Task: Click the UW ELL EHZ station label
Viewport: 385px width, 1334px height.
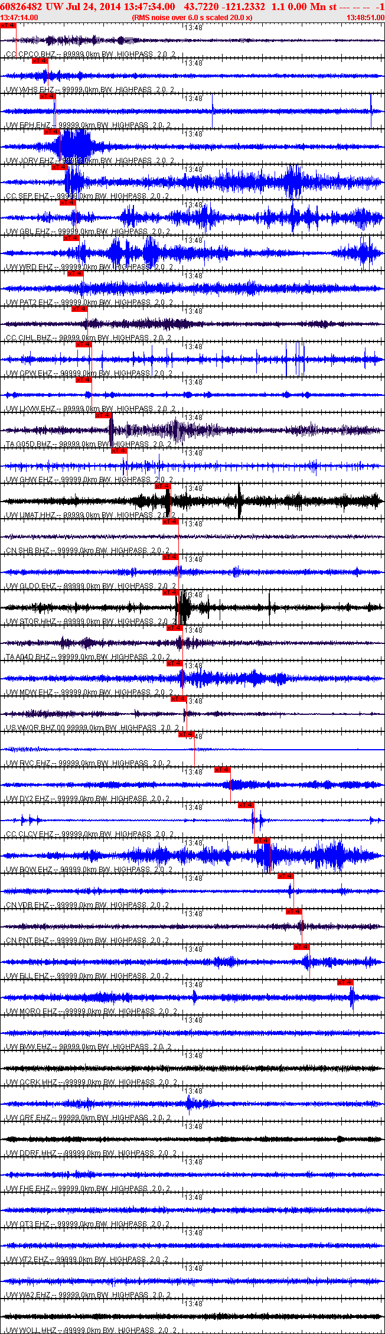Action: [88, 976]
